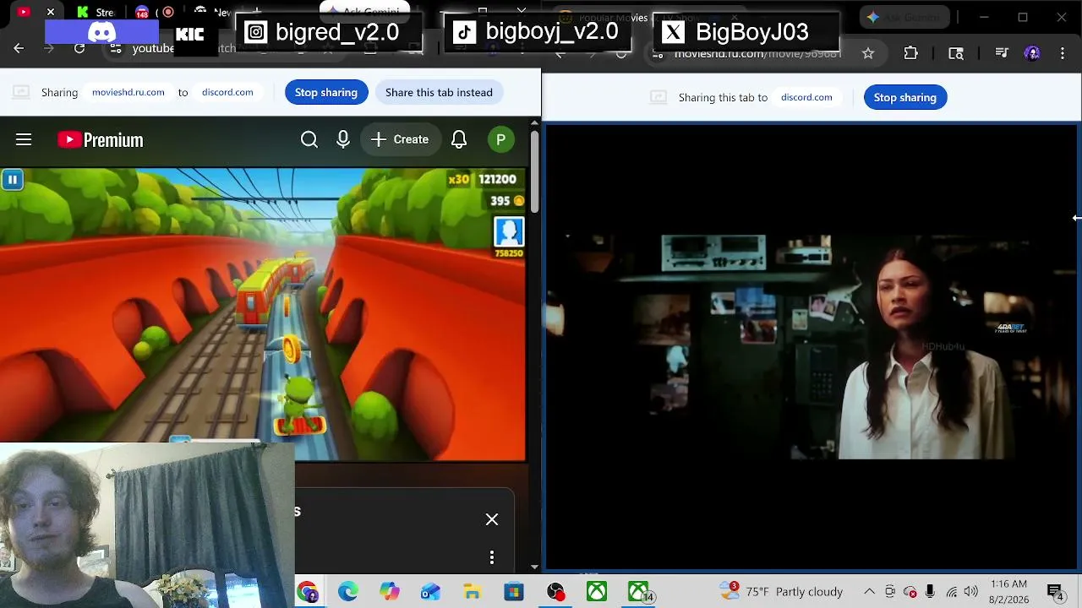
Task: Go to YouTube Premium home via logo
Action: tap(101, 139)
